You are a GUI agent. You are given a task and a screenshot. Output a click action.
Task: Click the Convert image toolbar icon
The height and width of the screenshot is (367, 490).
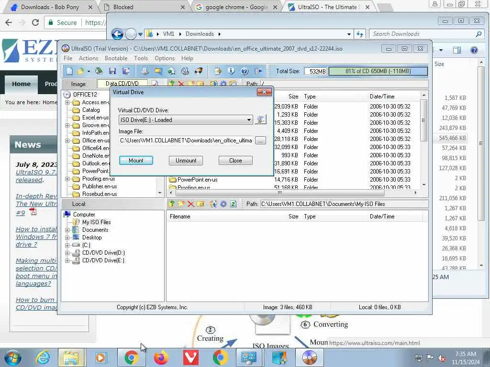171,71
